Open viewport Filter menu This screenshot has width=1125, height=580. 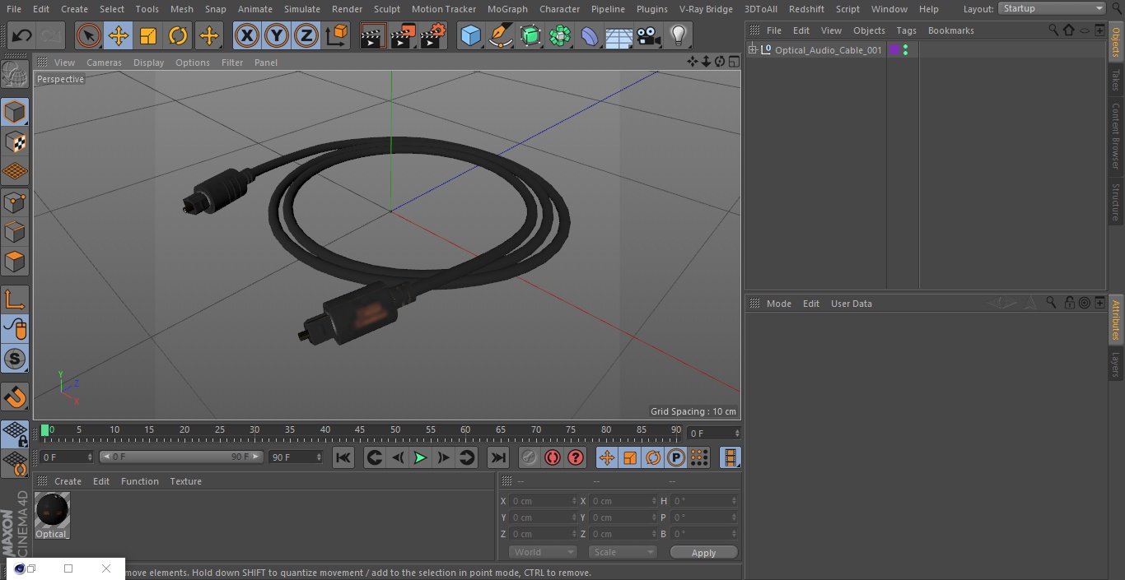tap(232, 63)
